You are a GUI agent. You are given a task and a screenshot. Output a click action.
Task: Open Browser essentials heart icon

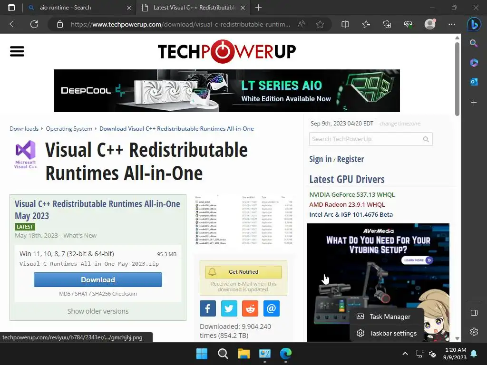coord(408,24)
